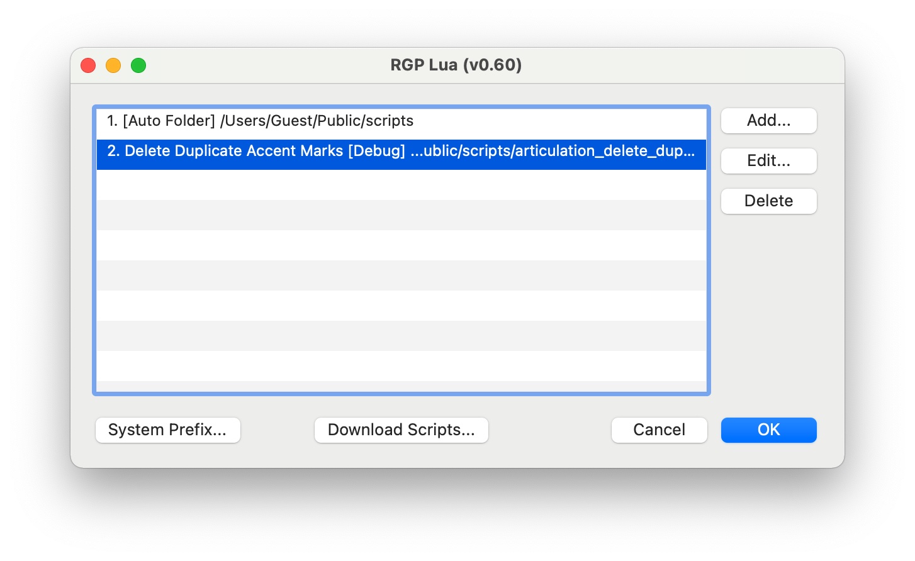Click the highlighted Debug script row
Image resolution: width=915 pixels, height=561 pixels.
point(401,151)
